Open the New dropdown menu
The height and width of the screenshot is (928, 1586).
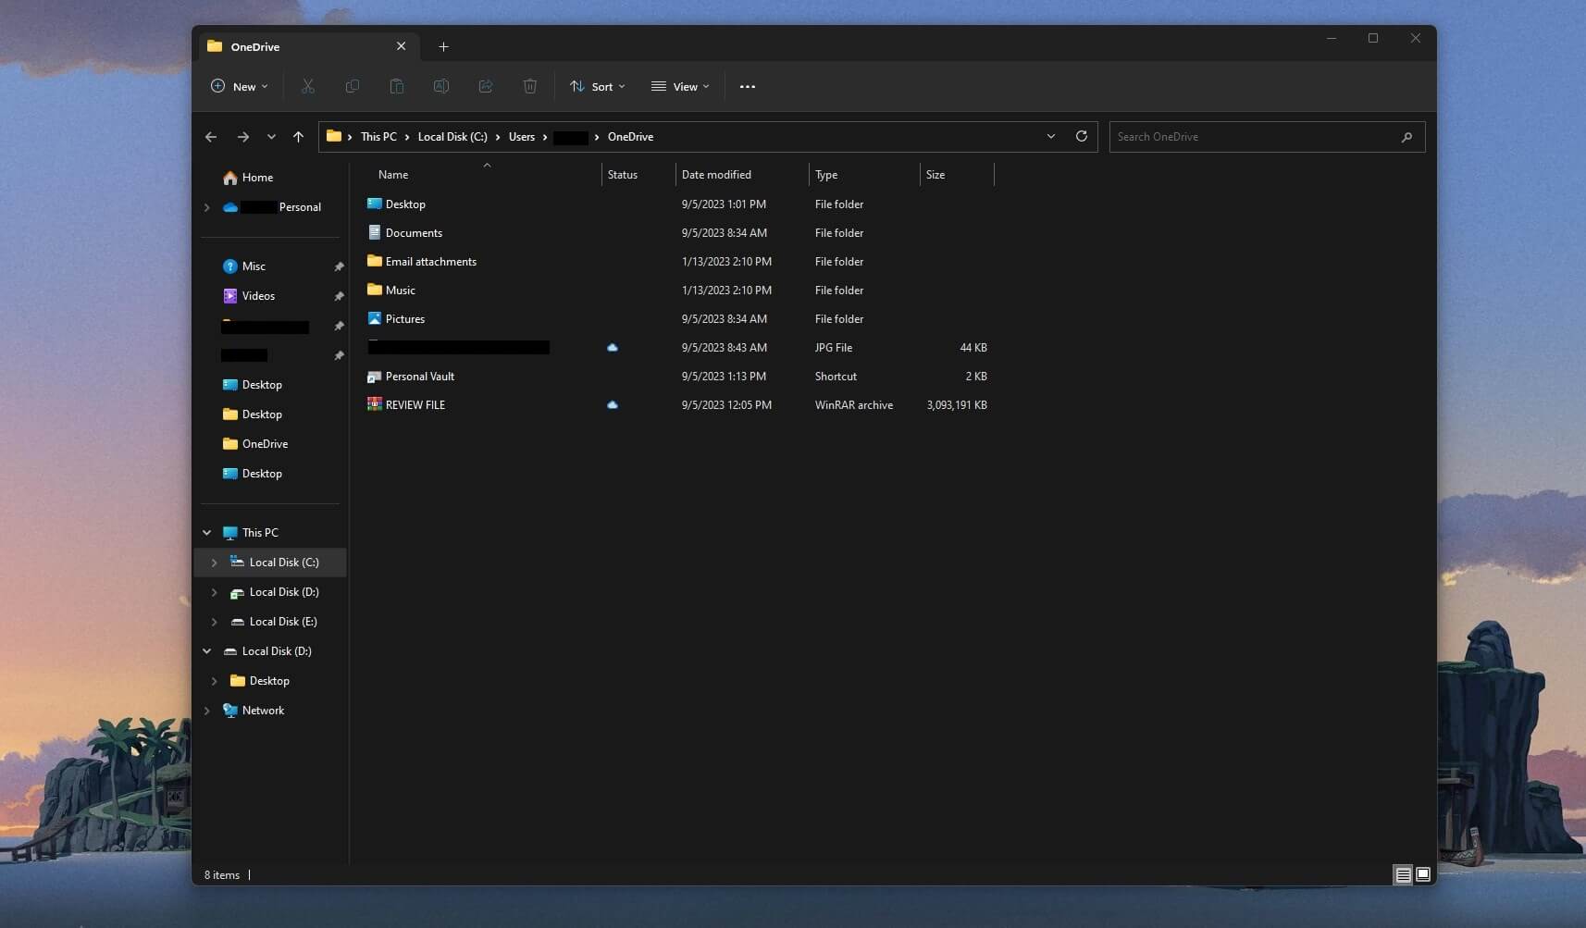click(x=240, y=86)
